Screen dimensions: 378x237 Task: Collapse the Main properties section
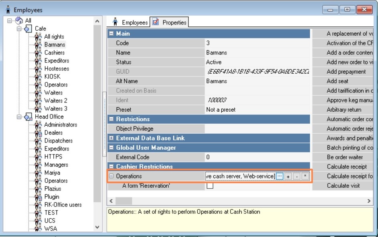pos(111,34)
